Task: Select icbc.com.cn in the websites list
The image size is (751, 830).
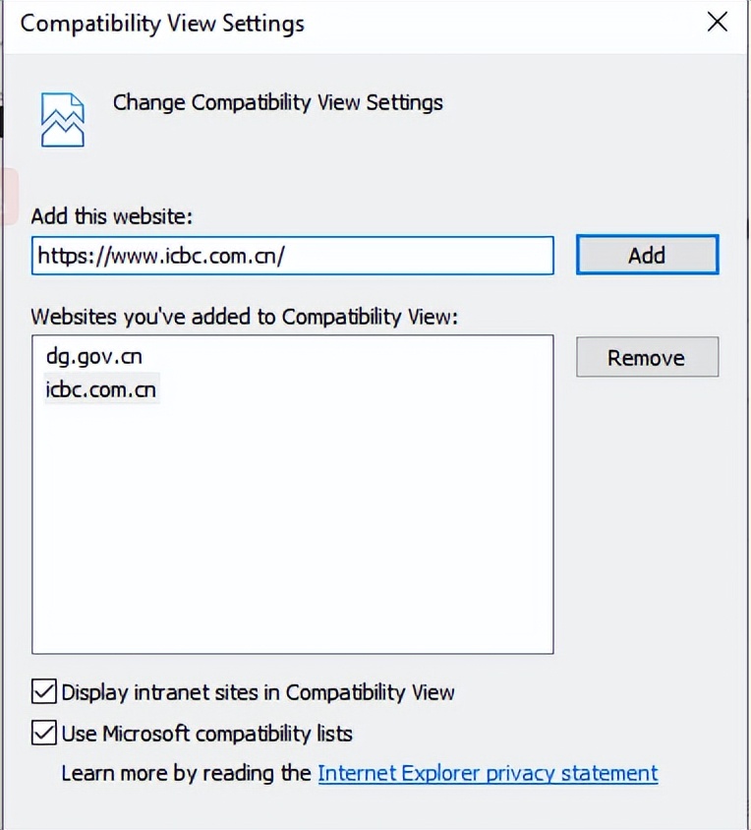Action: coord(100,389)
